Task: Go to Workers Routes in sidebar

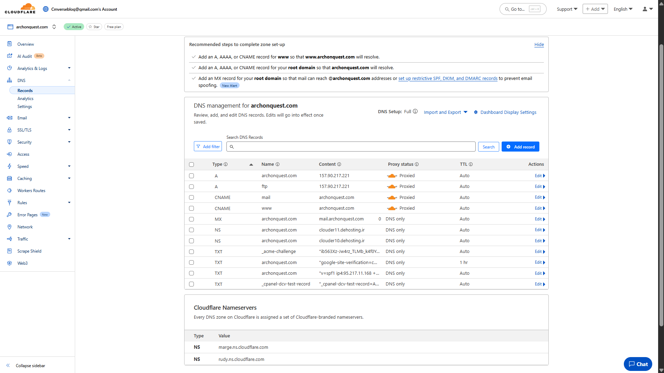Action: point(31,191)
